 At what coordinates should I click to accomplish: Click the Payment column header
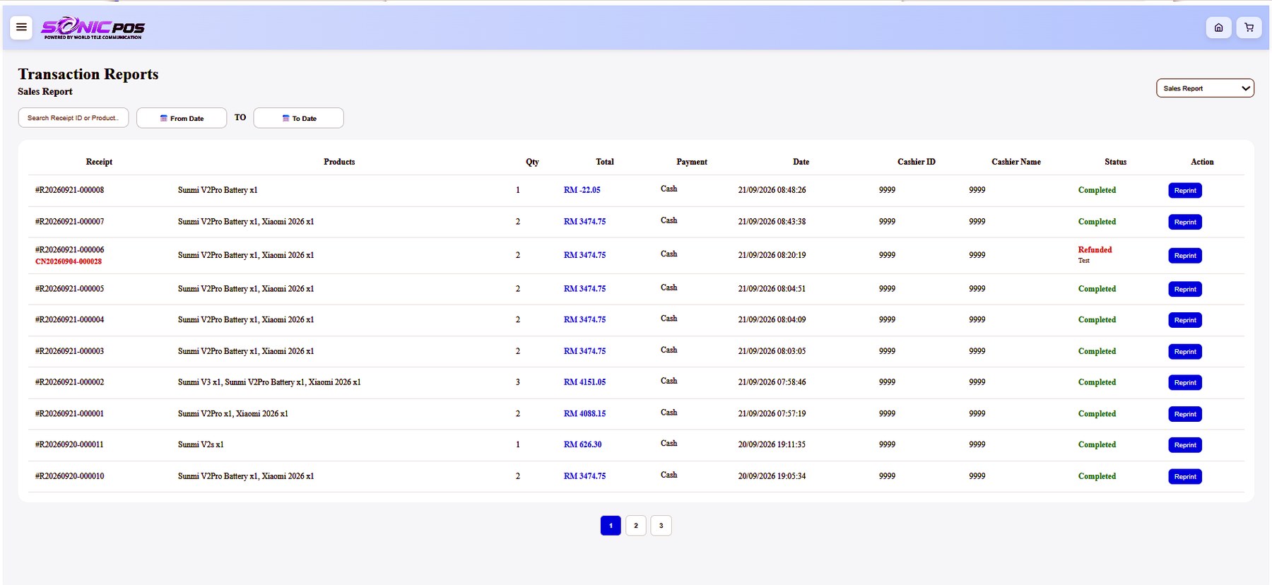[692, 162]
